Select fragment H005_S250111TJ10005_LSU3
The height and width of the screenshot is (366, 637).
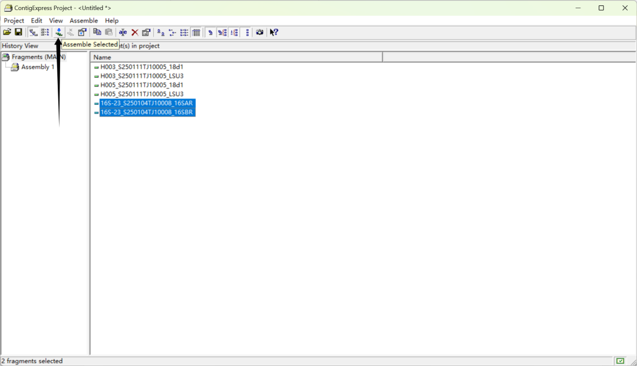pyautogui.click(x=142, y=94)
